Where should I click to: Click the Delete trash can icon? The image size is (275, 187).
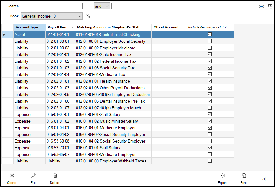(x=55, y=176)
